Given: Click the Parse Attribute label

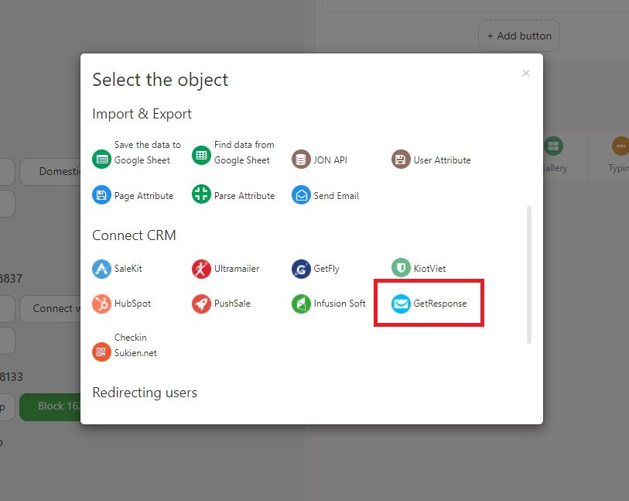Looking at the screenshot, I should pyautogui.click(x=244, y=195).
